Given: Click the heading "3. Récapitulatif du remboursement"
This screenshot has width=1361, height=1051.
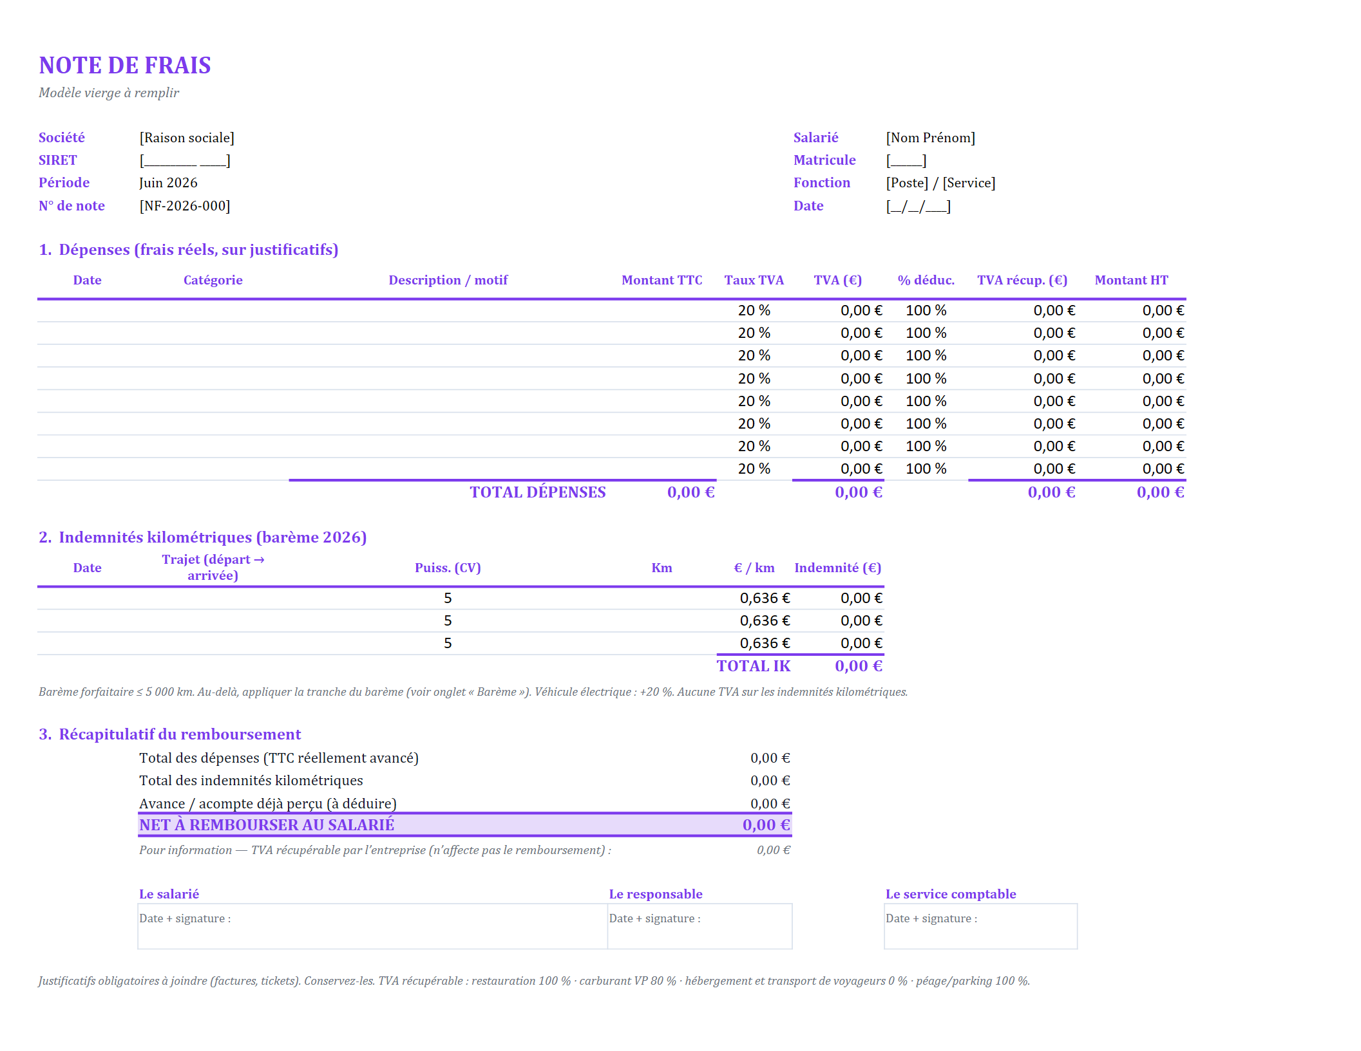Looking at the screenshot, I should pyautogui.click(x=170, y=734).
